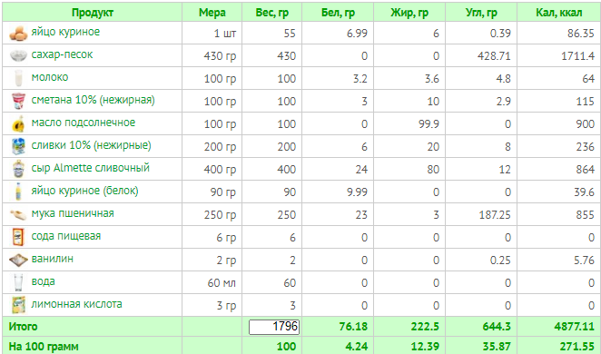Click the milk glass icon

(18, 78)
